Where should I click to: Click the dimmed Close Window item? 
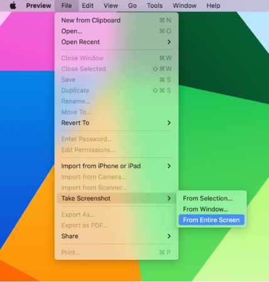click(117, 58)
